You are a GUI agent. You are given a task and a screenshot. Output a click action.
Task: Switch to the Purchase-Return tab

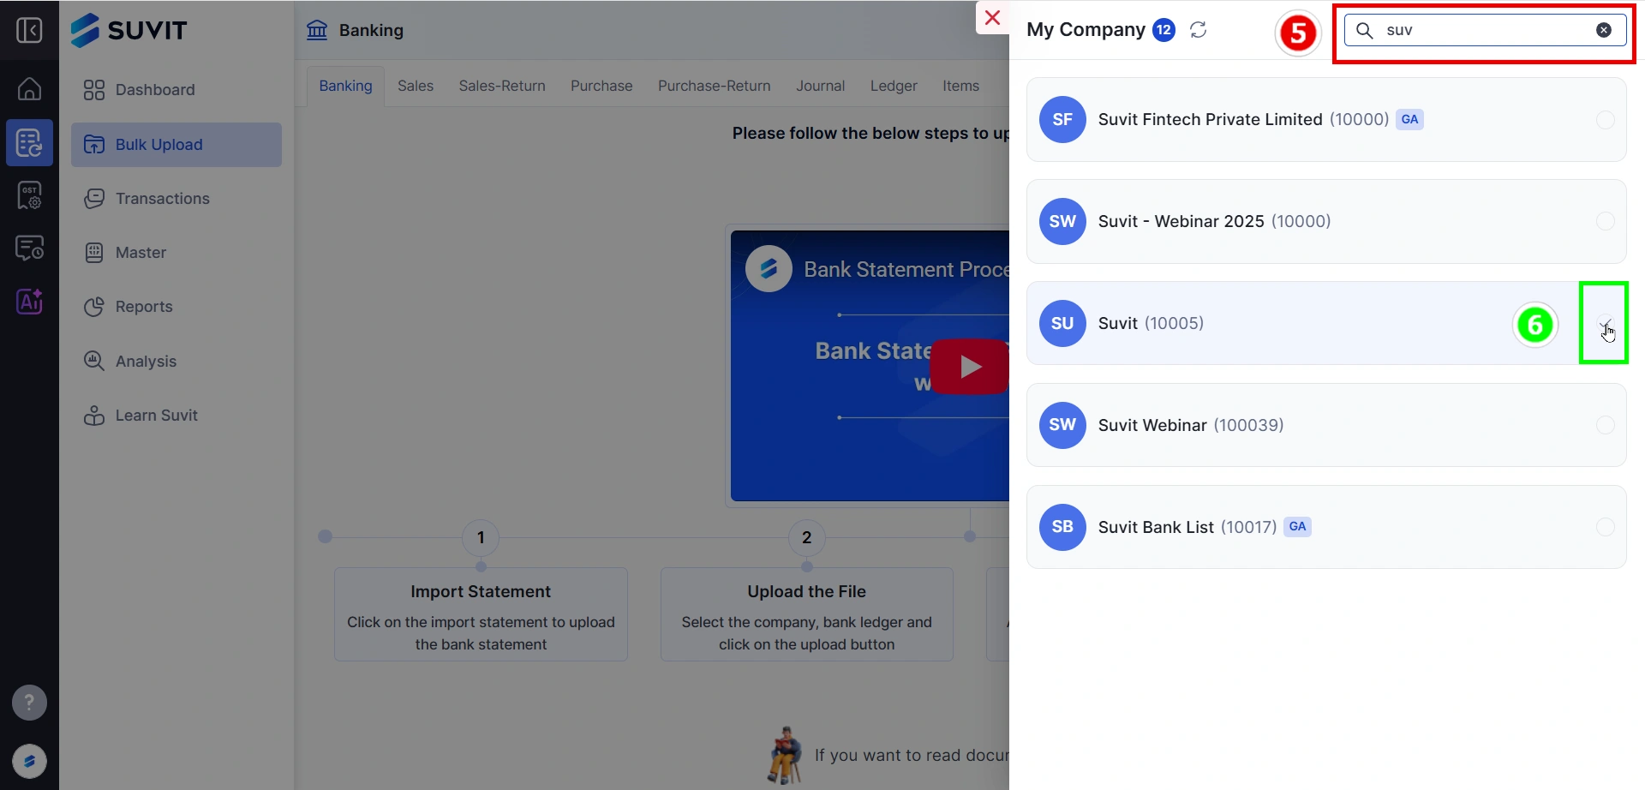(x=715, y=86)
